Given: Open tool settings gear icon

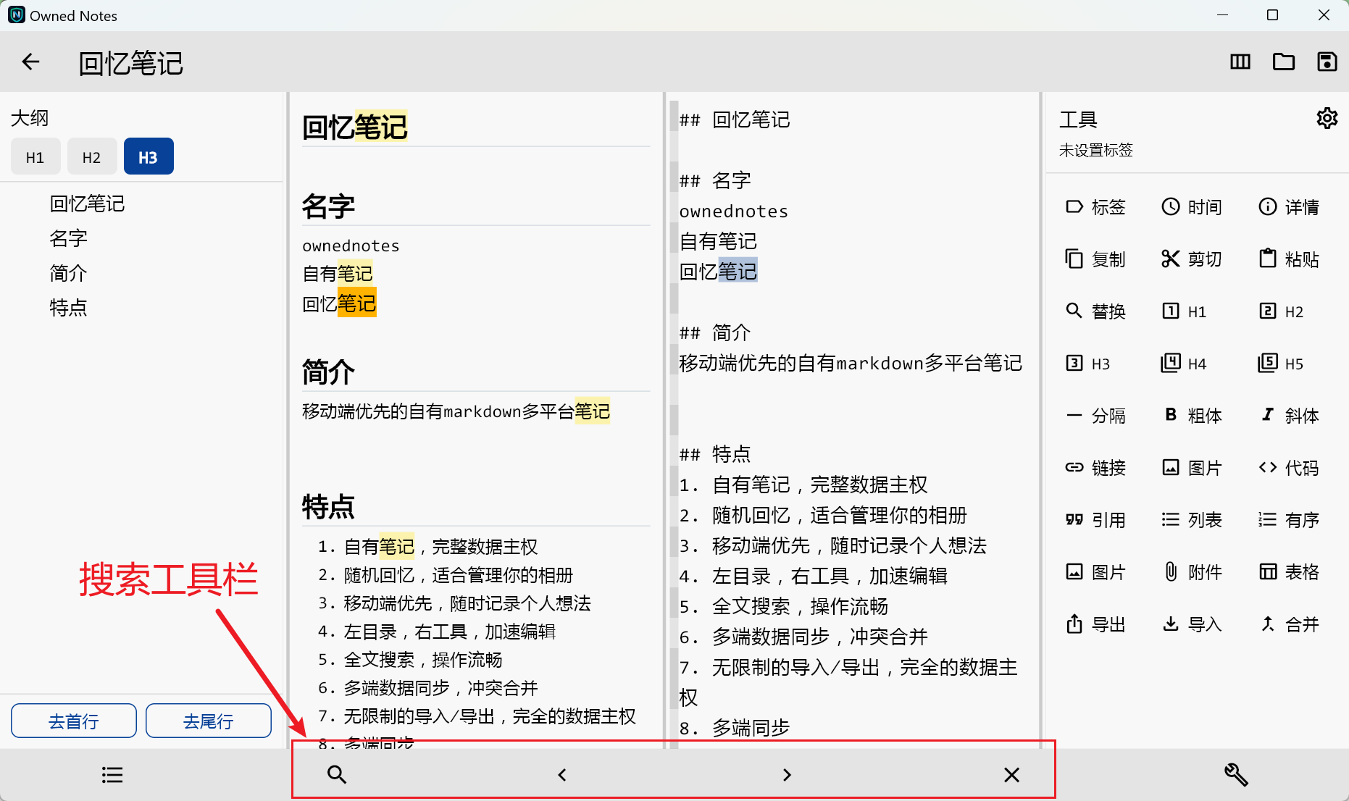Looking at the screenshot, I should [1327, 118].
